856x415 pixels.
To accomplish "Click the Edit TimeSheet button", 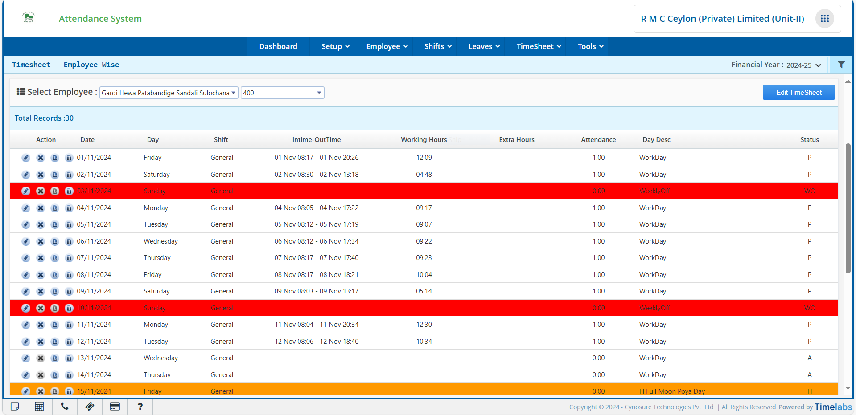I will coord(798,93).
